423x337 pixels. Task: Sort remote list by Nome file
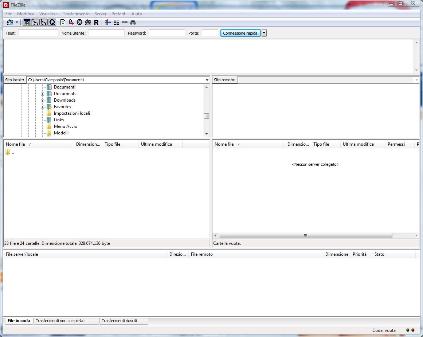248,144
